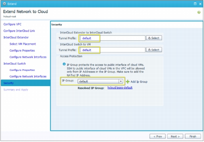The image size is (204, 142).
Task: Maximize the Extend dialog window
Action: [195, 4]
